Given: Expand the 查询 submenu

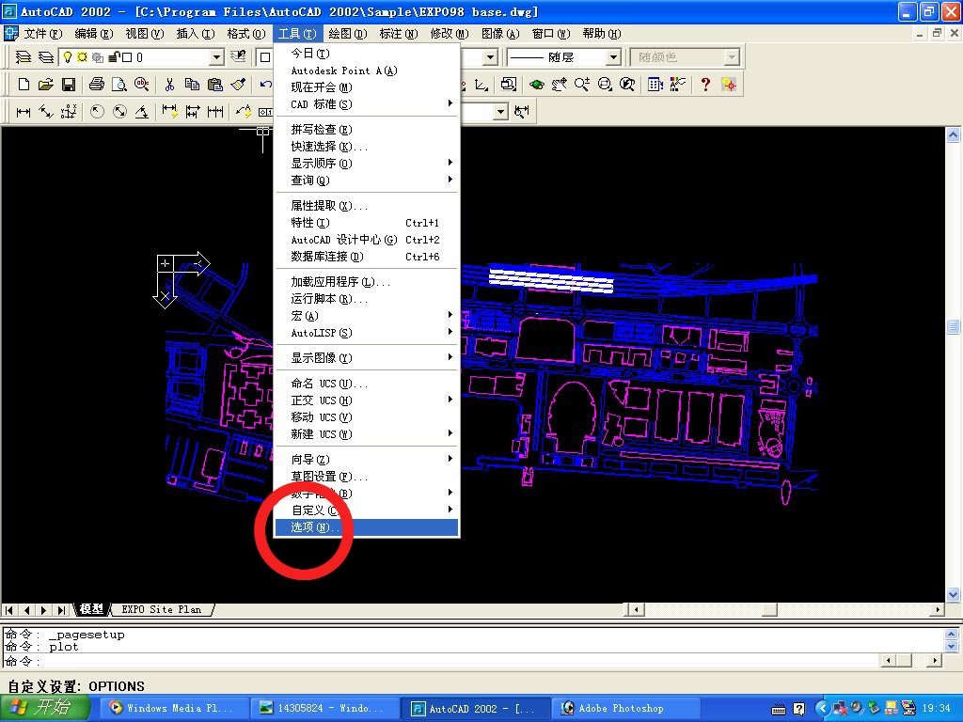Looking at the screenshot, I should point(367,180).
